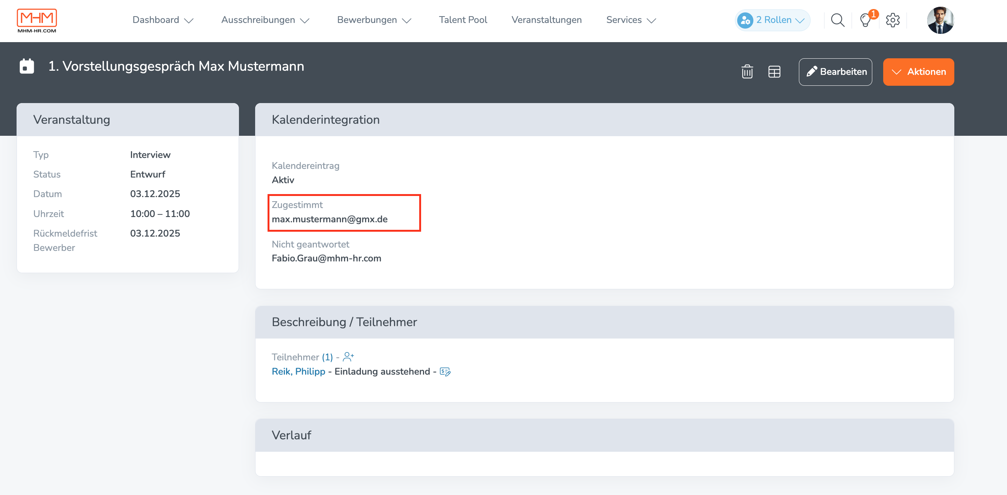Open participant link Reik, Philipp
This screenshot has height=495, width=1007.
(x=298, y=372)
